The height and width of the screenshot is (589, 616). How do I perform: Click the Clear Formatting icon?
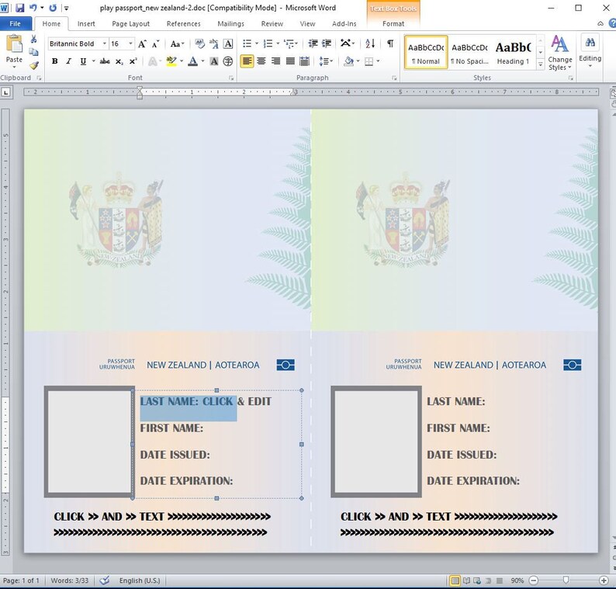point(199,43)
